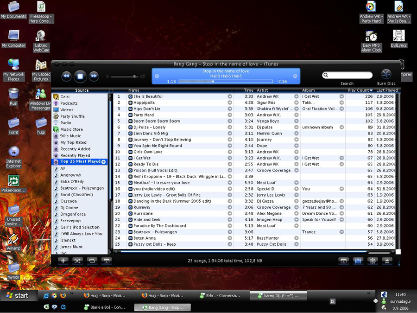Turn on the iTunes visualizer

373,261
